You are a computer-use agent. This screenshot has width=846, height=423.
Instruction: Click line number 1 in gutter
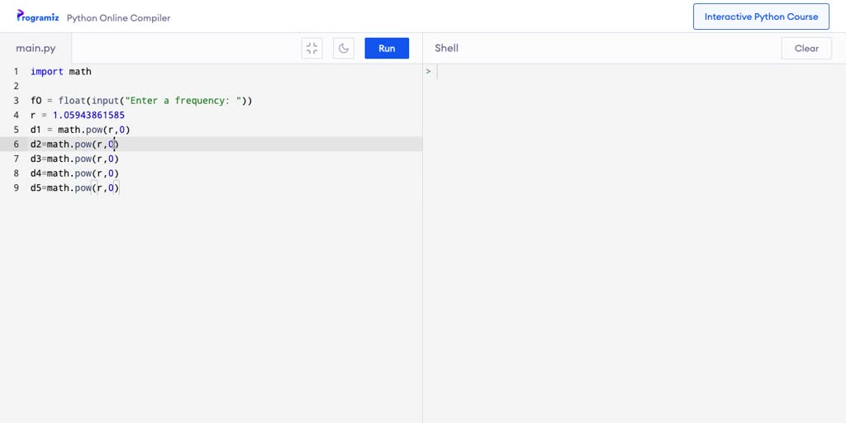pos(15,72)
